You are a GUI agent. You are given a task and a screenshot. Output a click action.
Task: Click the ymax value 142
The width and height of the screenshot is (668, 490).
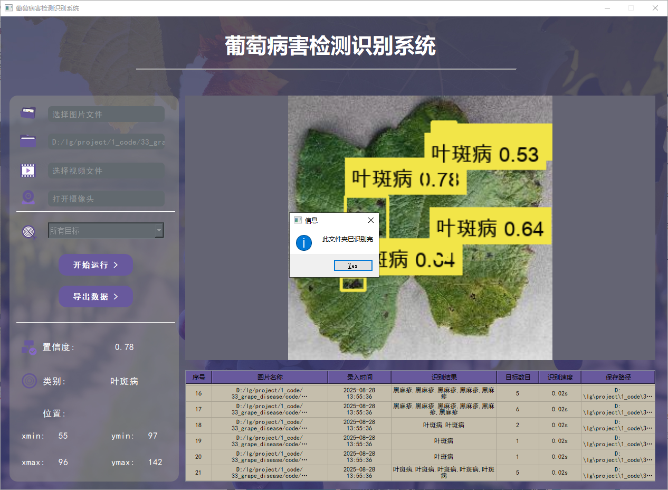(x=155, y=462)
